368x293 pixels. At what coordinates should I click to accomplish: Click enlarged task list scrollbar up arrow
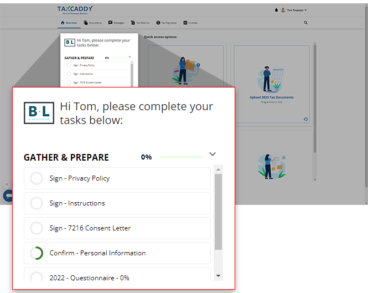[218, 169]
